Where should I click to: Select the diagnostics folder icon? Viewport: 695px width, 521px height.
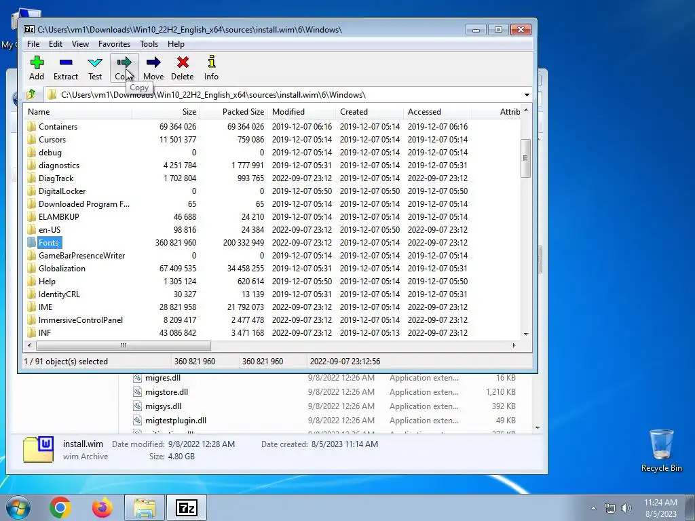pyautogui.click(x=31, y=165)
